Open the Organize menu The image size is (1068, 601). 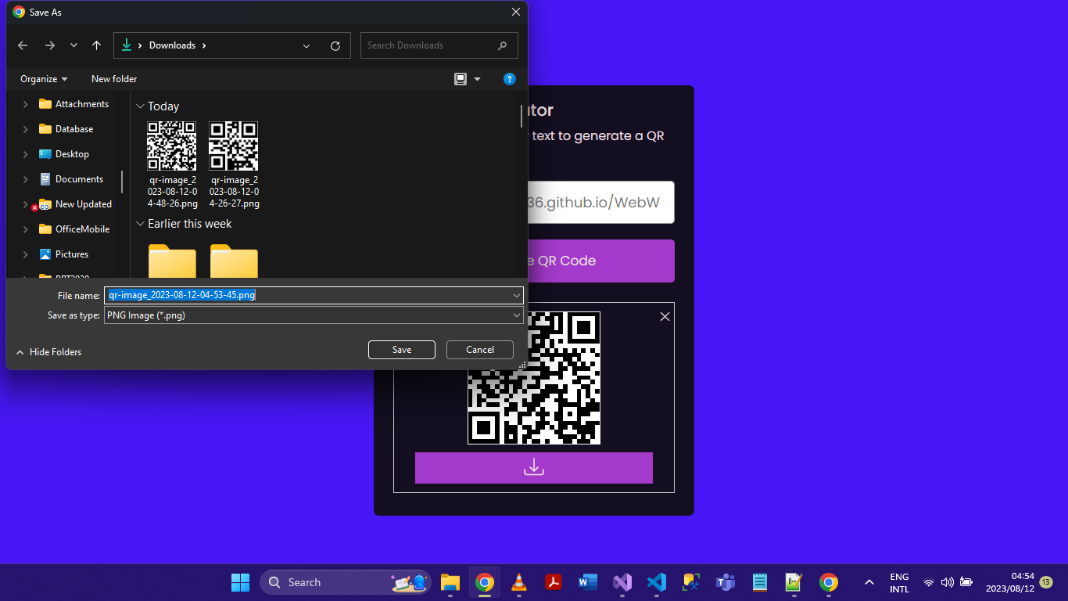pos(44,79)
